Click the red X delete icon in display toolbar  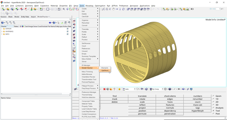[104, 89]
